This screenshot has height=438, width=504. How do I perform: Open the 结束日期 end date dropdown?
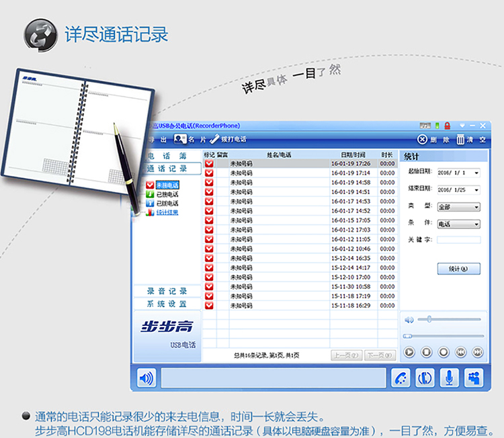[476, 190]
